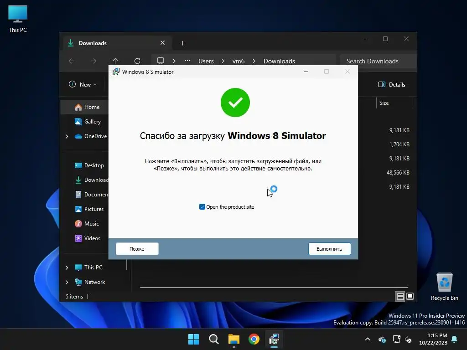This screenshot has width=467, height=350.
Task: Launch Google Chrome from the taskbar
Action: coord(254,339)
